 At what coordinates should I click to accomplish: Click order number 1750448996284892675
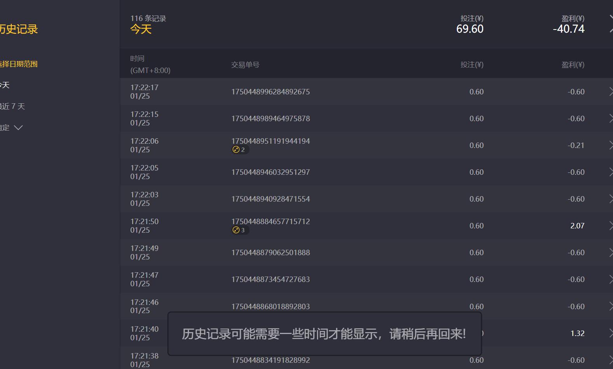point(270,92)
